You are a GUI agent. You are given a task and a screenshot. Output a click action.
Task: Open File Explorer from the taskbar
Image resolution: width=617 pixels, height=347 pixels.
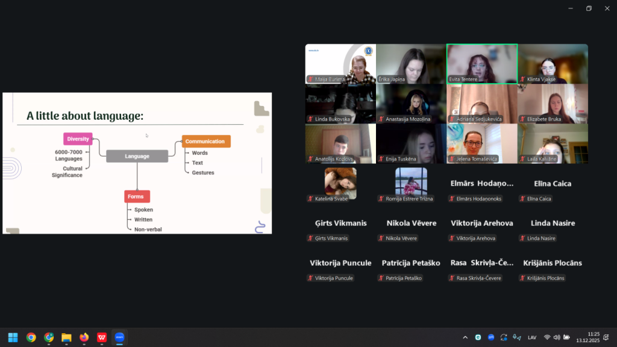click(x=66, y=337)
